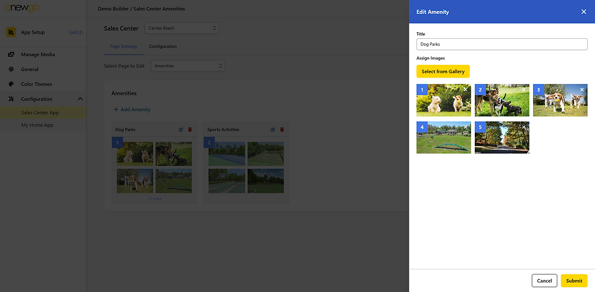
Task: Click first tennis court thumbnail in Sports Activities
Action: click(227, 154)
